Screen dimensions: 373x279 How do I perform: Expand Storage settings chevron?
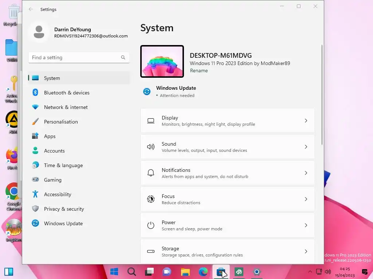tap(306, 251)
